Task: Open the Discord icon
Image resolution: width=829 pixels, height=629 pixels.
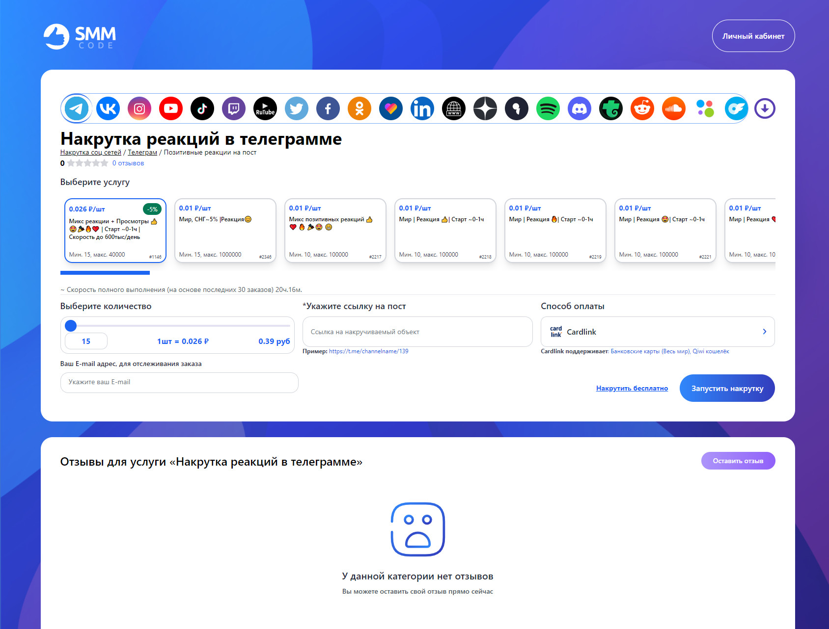Action: point(580,108)
